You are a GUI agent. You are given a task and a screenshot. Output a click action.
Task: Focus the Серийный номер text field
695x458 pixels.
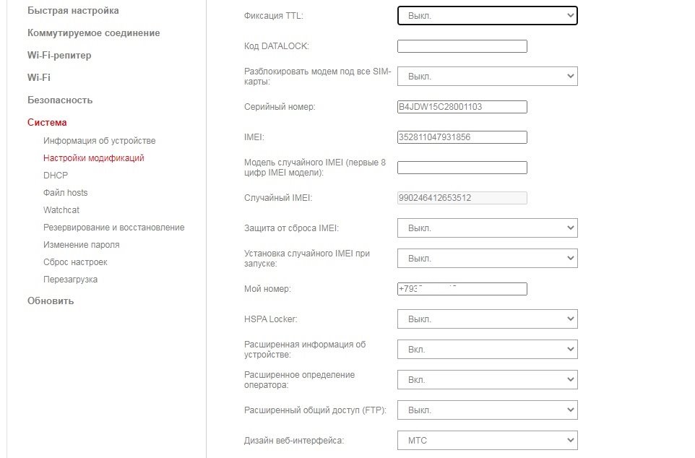pos(462,107)
